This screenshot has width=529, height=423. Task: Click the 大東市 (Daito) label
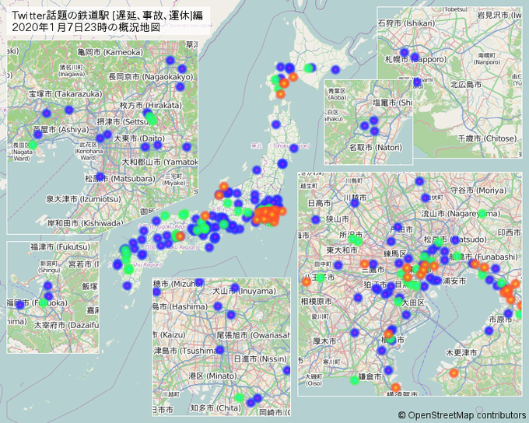click(x=139, y=138)
